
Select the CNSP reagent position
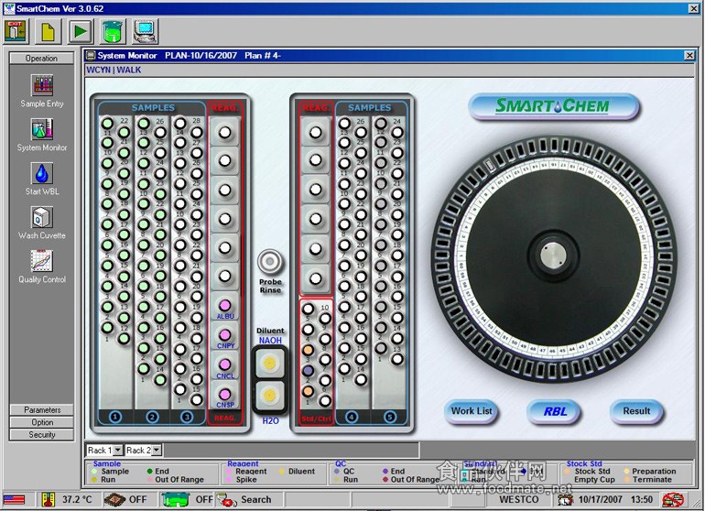coord(225,395)
